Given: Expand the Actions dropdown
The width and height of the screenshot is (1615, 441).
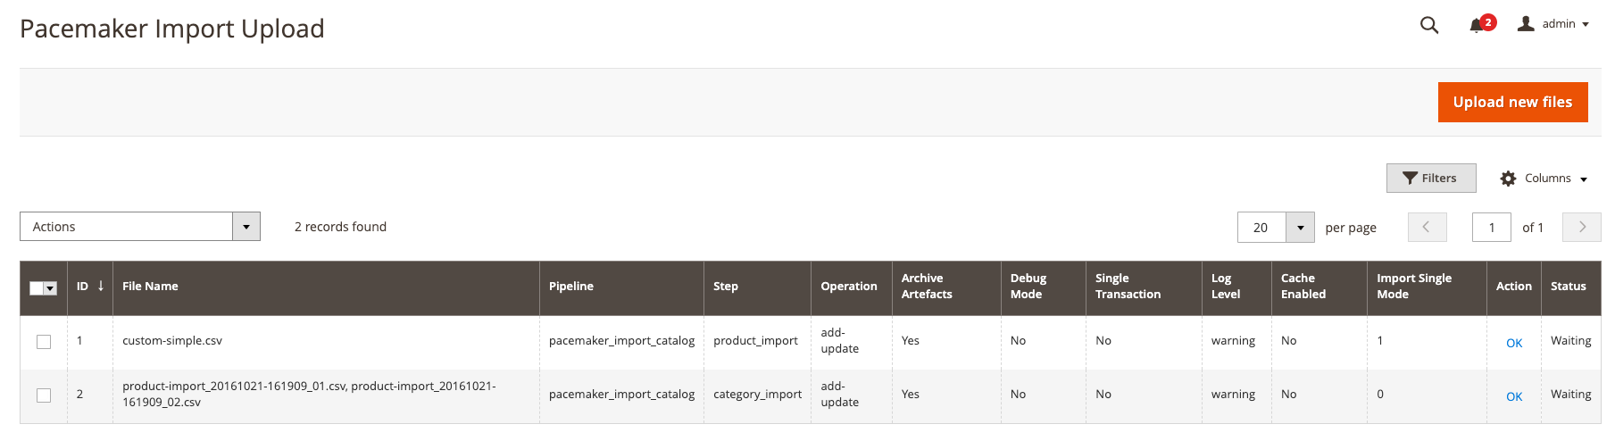Looking at the screenshot, I should click(x=246, y=227).
